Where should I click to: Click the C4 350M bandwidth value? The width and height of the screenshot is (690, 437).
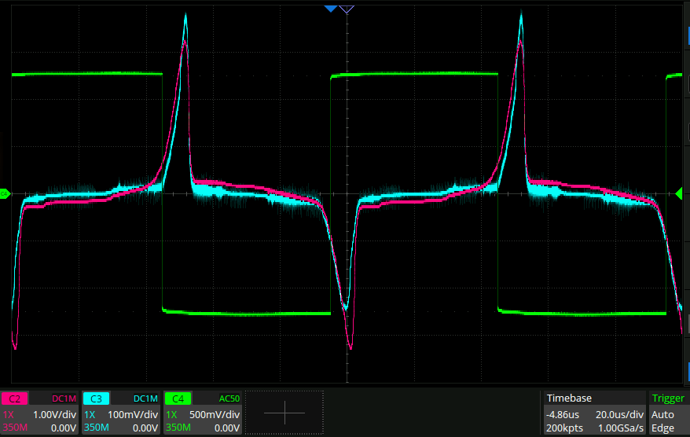(178, 428)
